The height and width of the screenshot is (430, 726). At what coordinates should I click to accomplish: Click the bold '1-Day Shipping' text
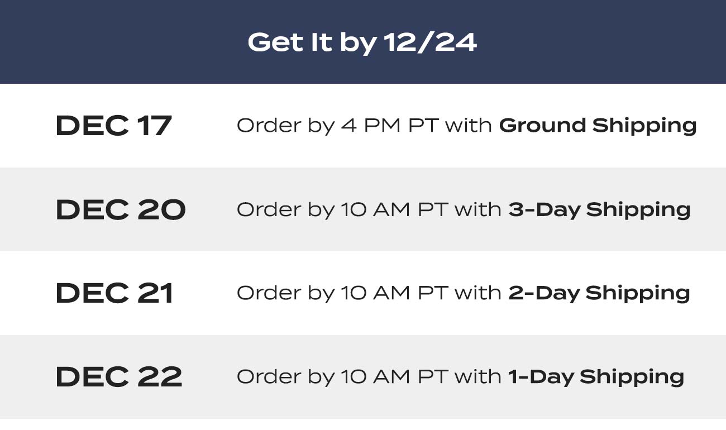(596, 378)
